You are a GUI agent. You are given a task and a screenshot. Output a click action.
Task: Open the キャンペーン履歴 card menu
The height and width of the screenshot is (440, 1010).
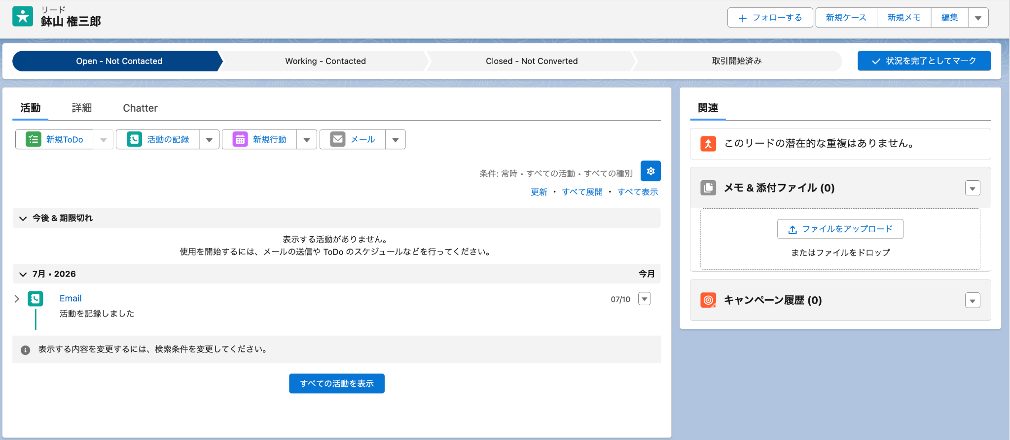973,300
